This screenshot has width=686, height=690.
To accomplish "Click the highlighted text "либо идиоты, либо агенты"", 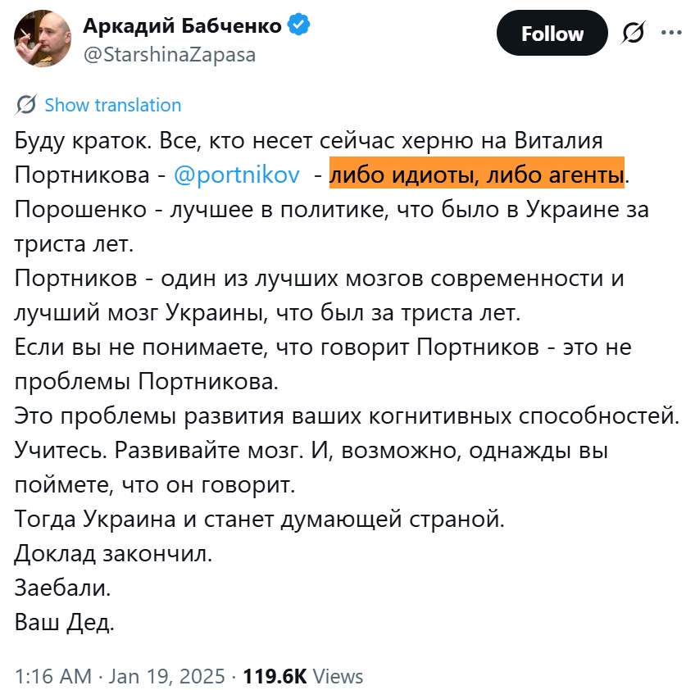I will pos(476,175).
